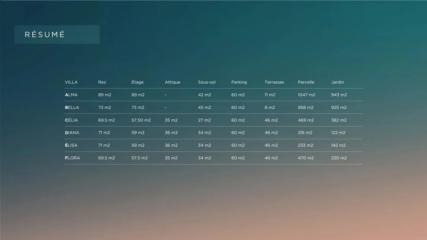Select FLORA étage value 57.5 m2

pyautogui.click(x=140, y=158)
